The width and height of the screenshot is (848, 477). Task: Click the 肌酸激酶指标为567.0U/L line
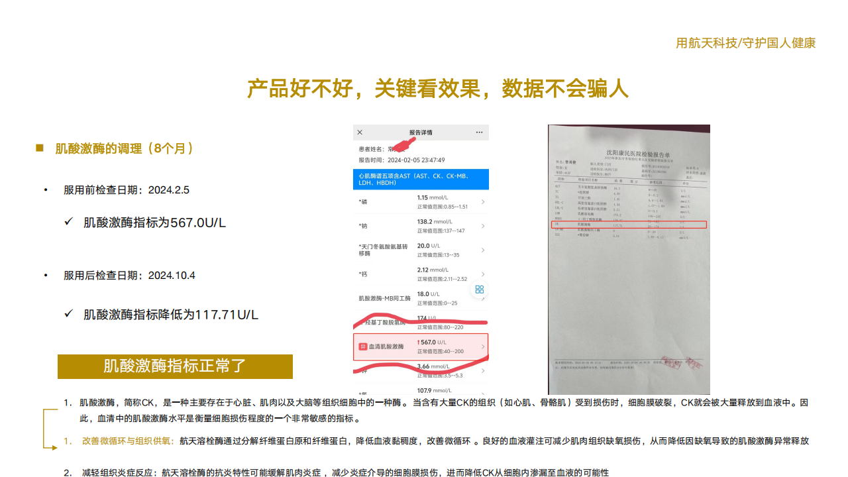pyautogui.click(x=155, y=223)
